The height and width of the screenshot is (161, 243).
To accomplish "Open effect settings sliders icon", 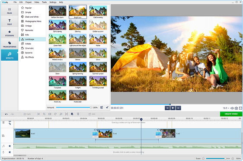I will [102, 108].
